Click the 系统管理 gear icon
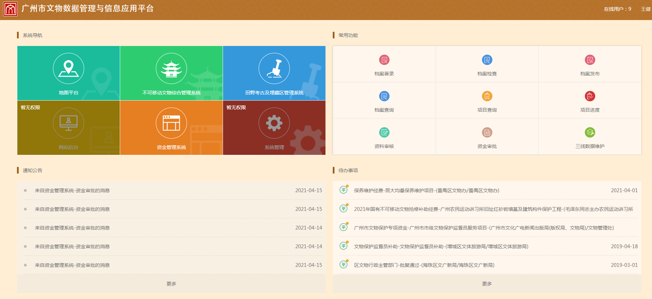This screenshot has height=299, width=652. pos(274,123)
